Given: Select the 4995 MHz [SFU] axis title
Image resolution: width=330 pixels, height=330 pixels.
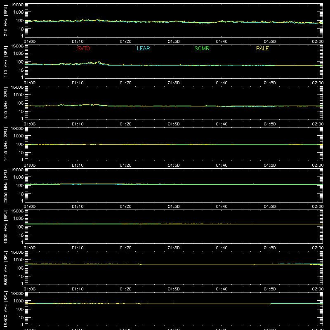Looking at the screenshot, I should [x=5, y=226].
